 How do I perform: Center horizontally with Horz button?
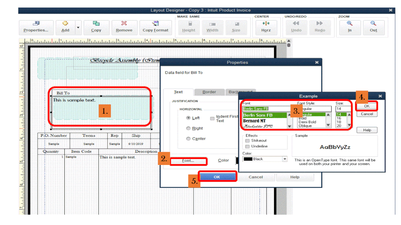(x=266, y=27)
